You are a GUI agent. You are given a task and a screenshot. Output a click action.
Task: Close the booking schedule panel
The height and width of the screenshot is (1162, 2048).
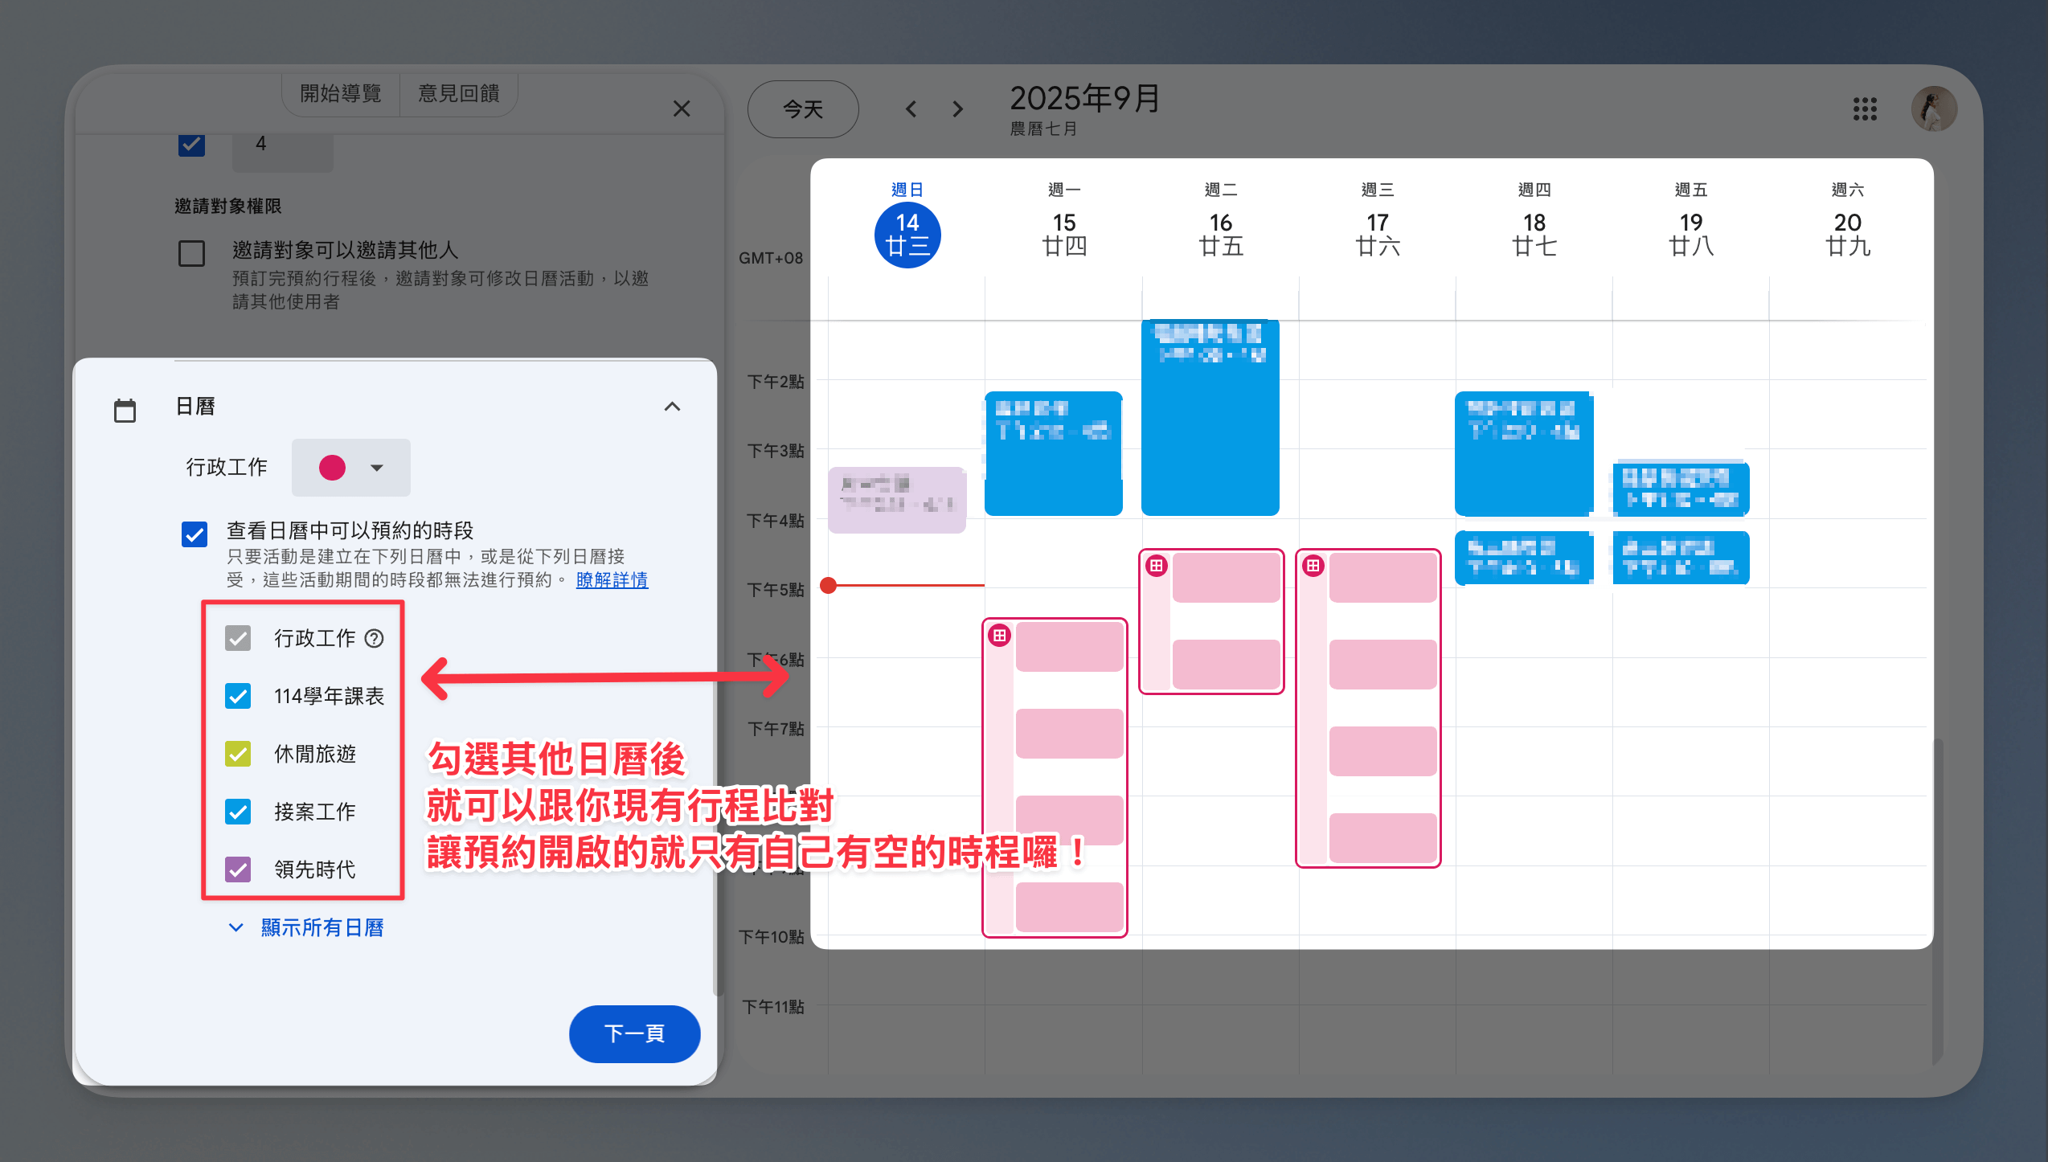(x=682, y=108)
